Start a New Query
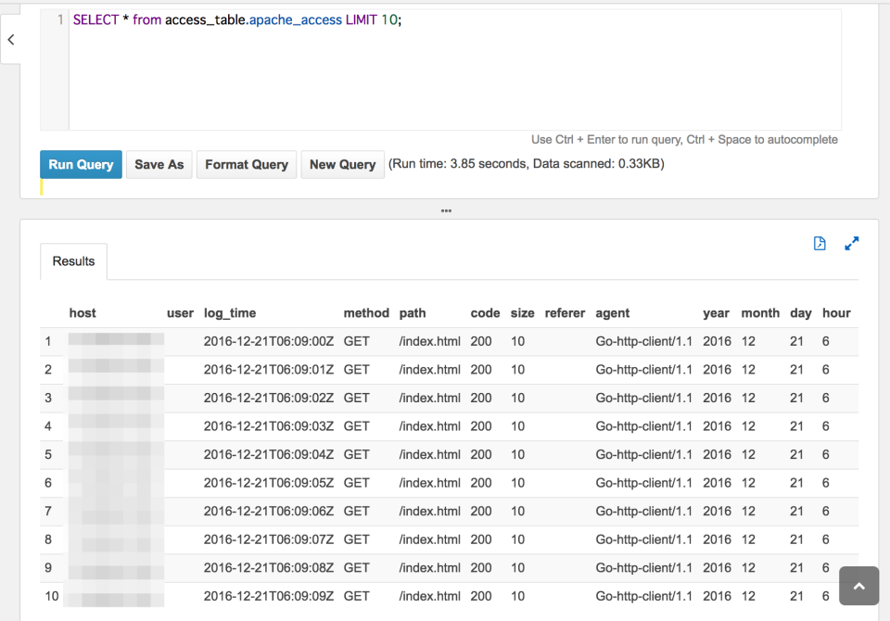 pyautogui.click(x=342, y=164)
